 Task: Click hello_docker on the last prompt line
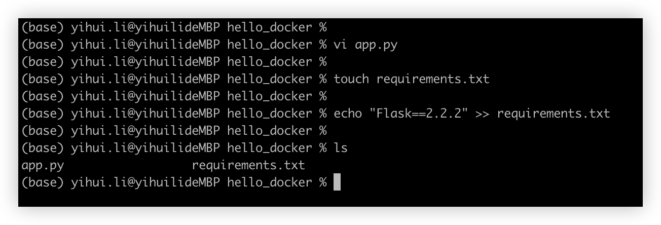[269, 182]
